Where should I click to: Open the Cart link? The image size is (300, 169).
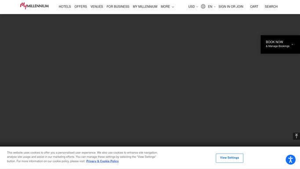(x=254, y=7)
